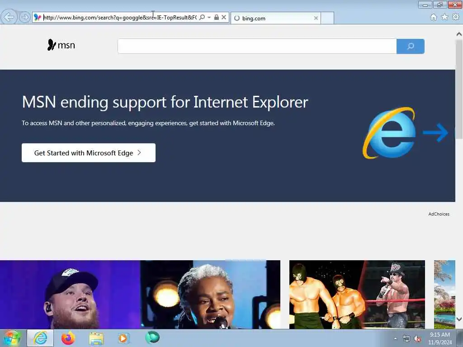The width and height of the screenshot is (463, 347).
Task: Click the URL text in the address bar
Action: click(x=120, y=18)
